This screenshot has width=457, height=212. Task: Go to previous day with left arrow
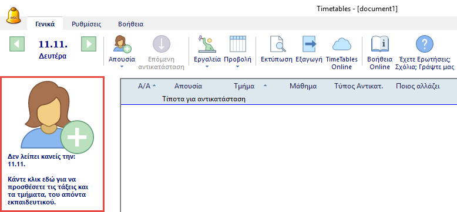[17, 44]
